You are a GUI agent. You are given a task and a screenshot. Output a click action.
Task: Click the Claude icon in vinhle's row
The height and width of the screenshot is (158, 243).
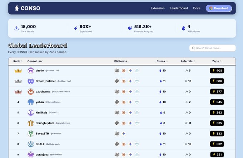124,71
